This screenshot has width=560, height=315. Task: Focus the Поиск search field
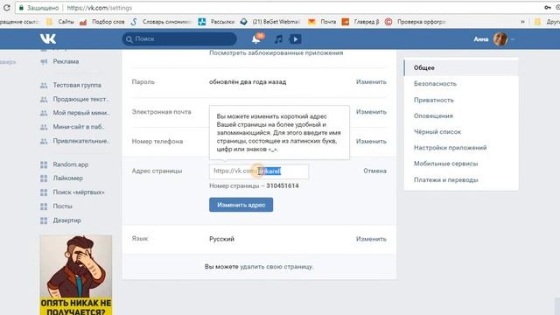pyautogui.click(x=179, y=38)
